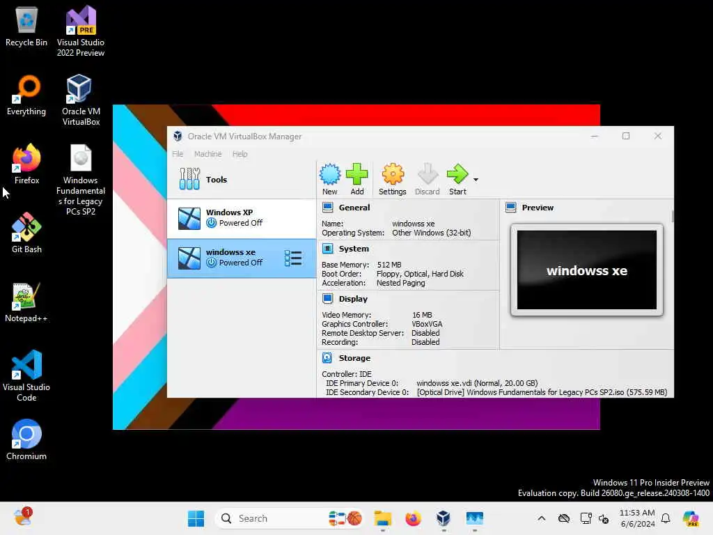Click the windowss xe preview thumbnail
The image size is (713, 535).
point(586,270)
